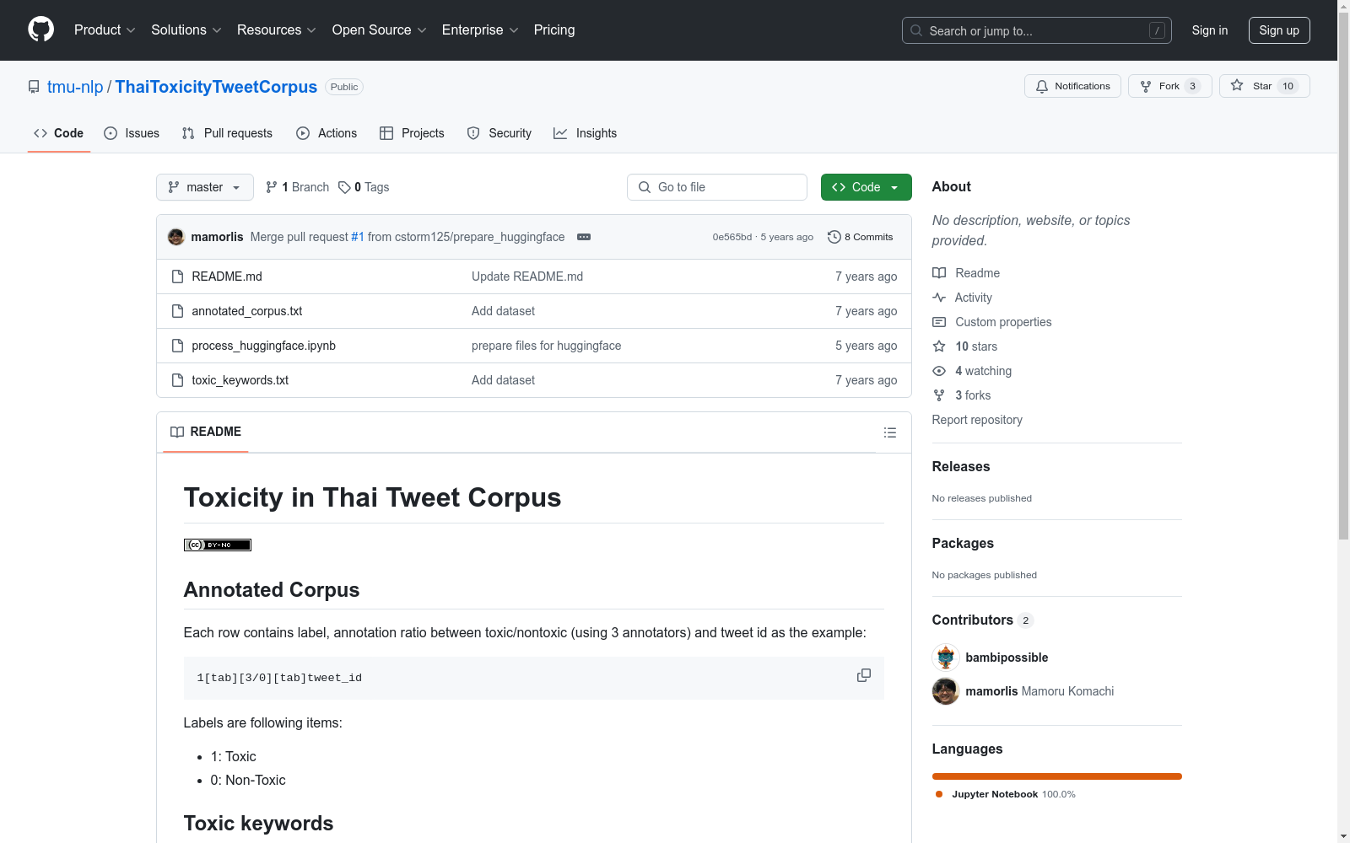Click the Sign up button

(1279, 30)
